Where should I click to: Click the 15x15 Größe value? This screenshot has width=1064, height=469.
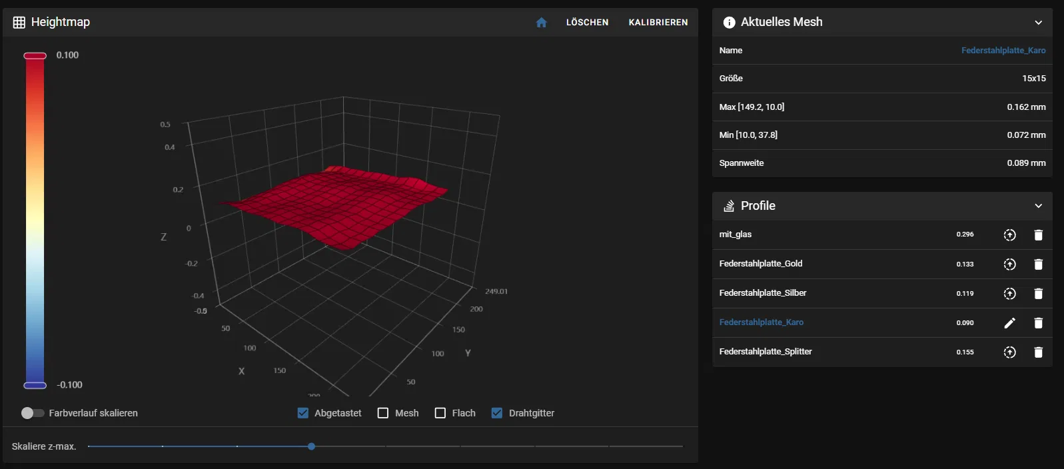[x=1034, y=78]
